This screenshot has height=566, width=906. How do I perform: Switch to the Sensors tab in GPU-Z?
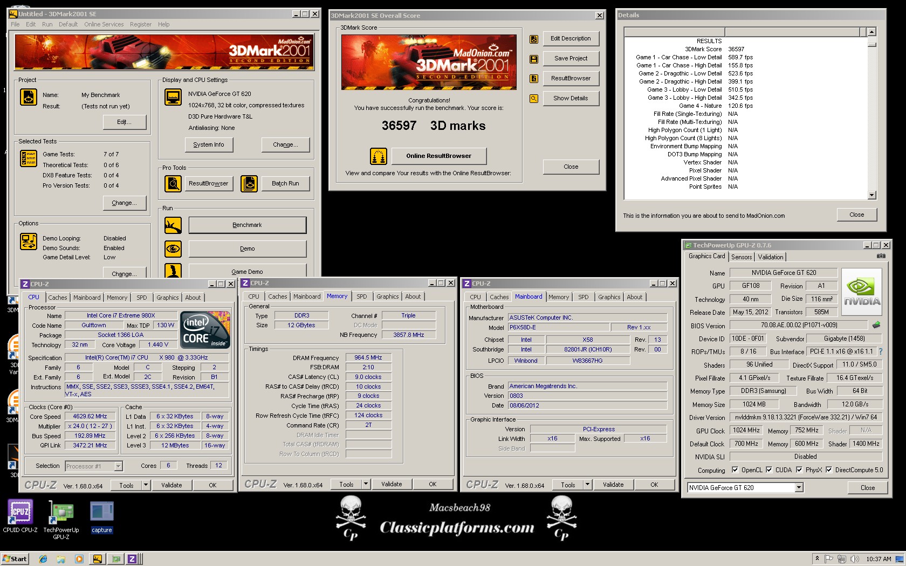742,257
